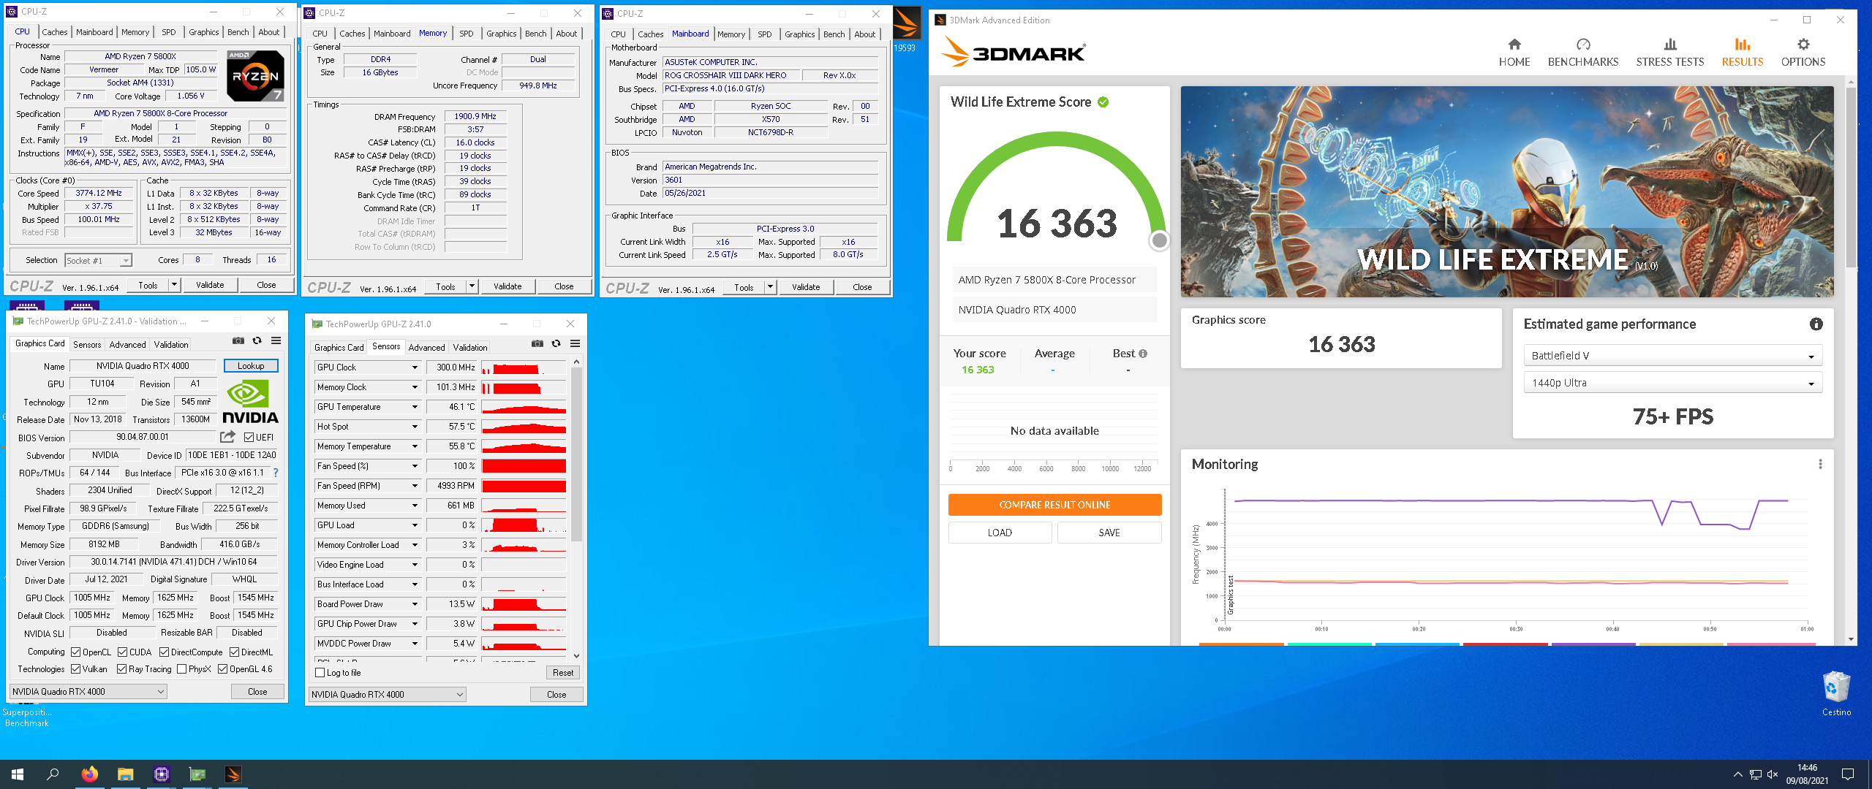Image resolution: width=1872 pixels, height=789 pixels.
Task: Open File Explorer from taskbar
Action: (x=125, y=774)
